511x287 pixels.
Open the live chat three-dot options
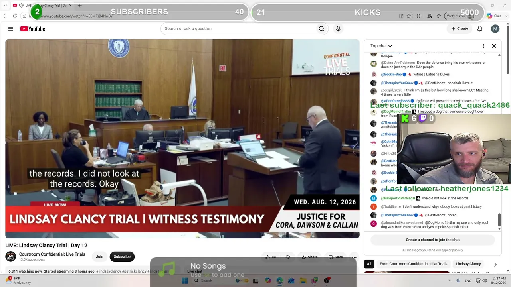click(x=483, y=46)
